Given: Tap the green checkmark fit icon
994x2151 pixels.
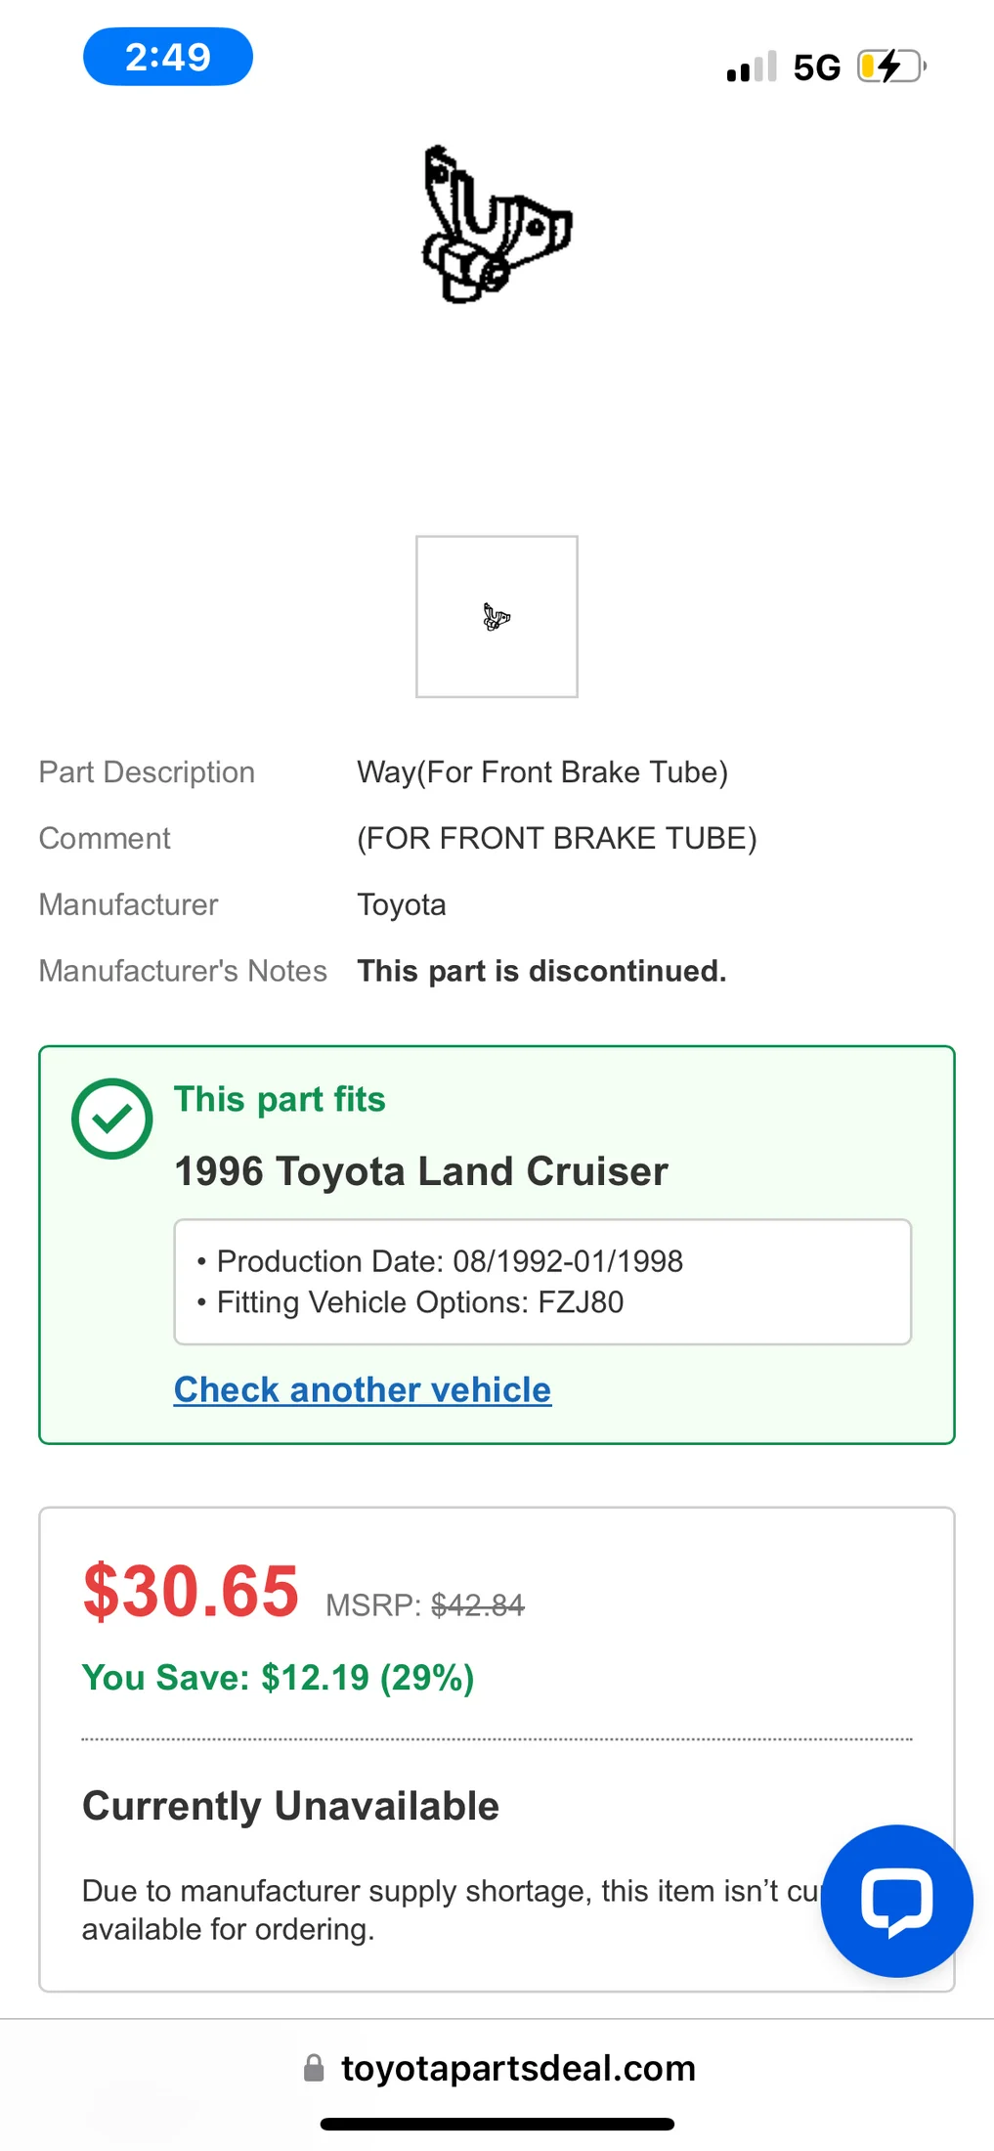Looking at the screenshot, I should click(112, 1119).
